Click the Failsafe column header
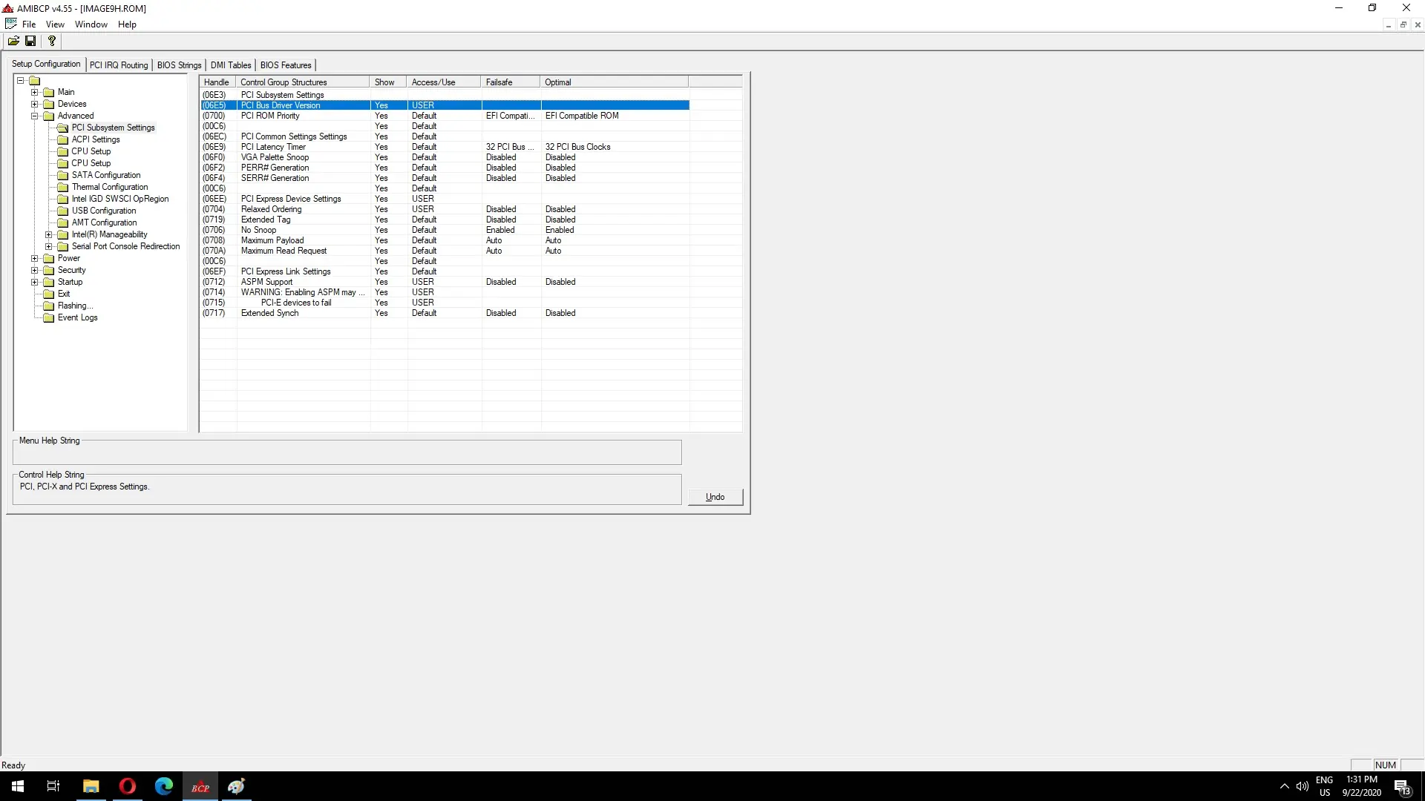This screenshot has height=801, width=1425. (x=511, y=82)
